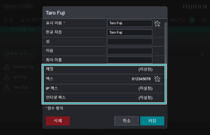The height and width of the screenshot is (135, 210).
Task: Click the 삭제 delete button
Action: click(58, 121)
